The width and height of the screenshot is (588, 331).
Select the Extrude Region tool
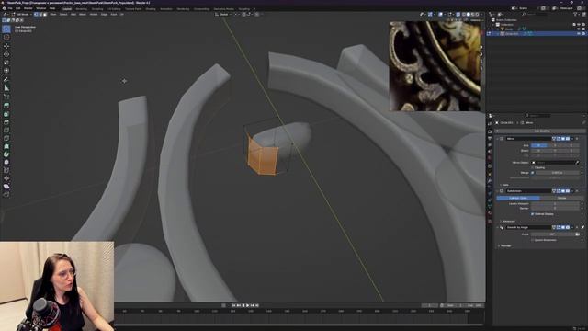(x=6, y=106)
